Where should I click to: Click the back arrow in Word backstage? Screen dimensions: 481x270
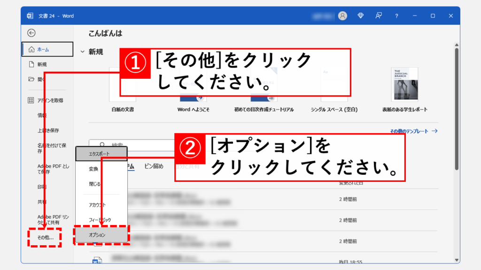[31, 33]
